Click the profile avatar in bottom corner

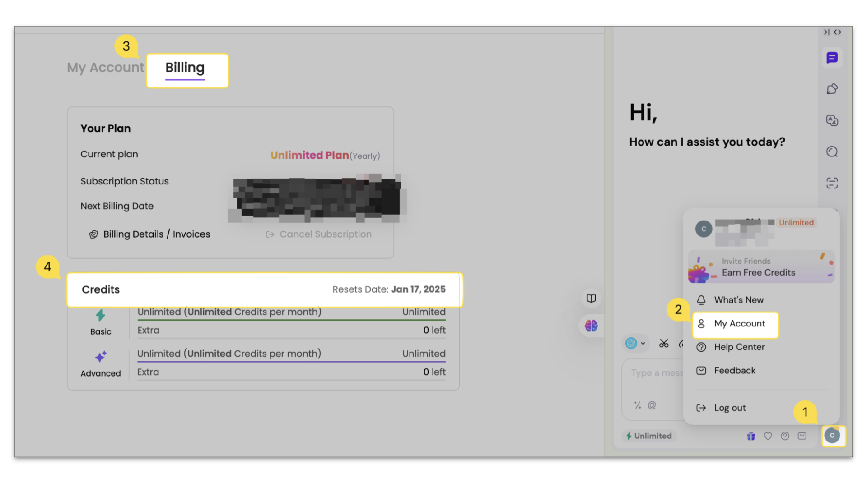pos(832,436)
